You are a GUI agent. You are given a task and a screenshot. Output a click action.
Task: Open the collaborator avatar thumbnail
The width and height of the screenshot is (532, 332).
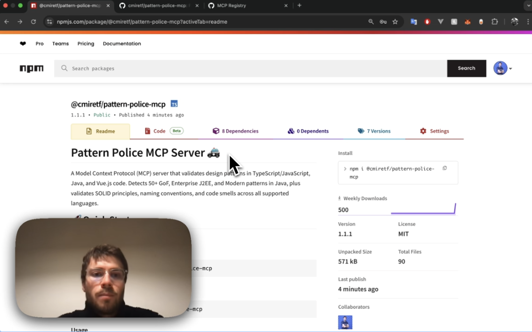(x=345, y=322)
